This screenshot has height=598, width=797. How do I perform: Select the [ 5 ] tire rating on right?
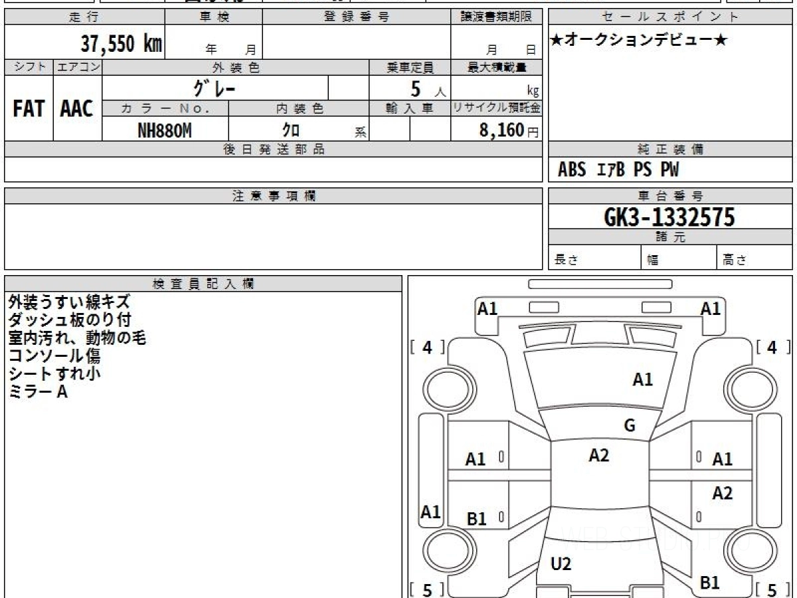coord(773,589)
